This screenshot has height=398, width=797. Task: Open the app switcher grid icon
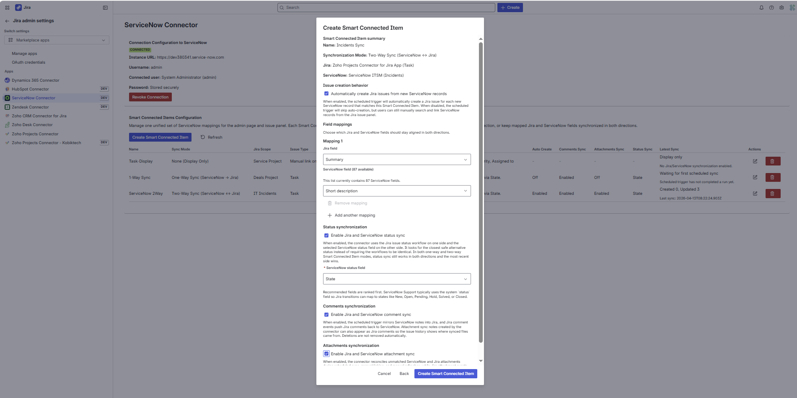tap(7, 8)
